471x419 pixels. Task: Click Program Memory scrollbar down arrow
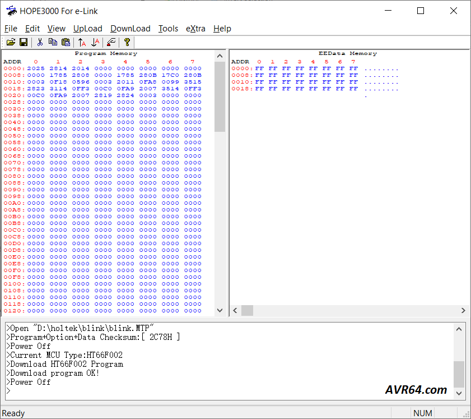click(x=220, y=310)
